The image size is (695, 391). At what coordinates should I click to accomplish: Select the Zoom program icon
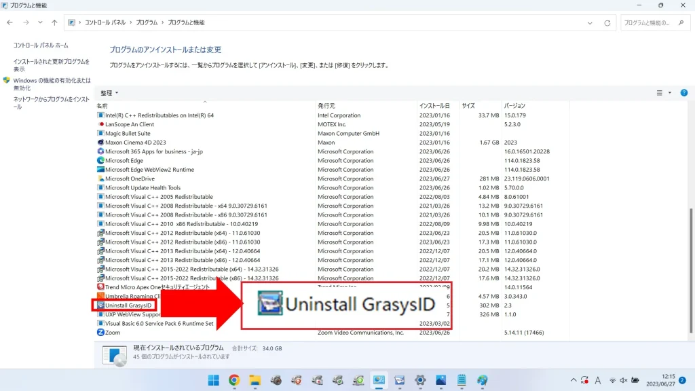pos(100,333)
